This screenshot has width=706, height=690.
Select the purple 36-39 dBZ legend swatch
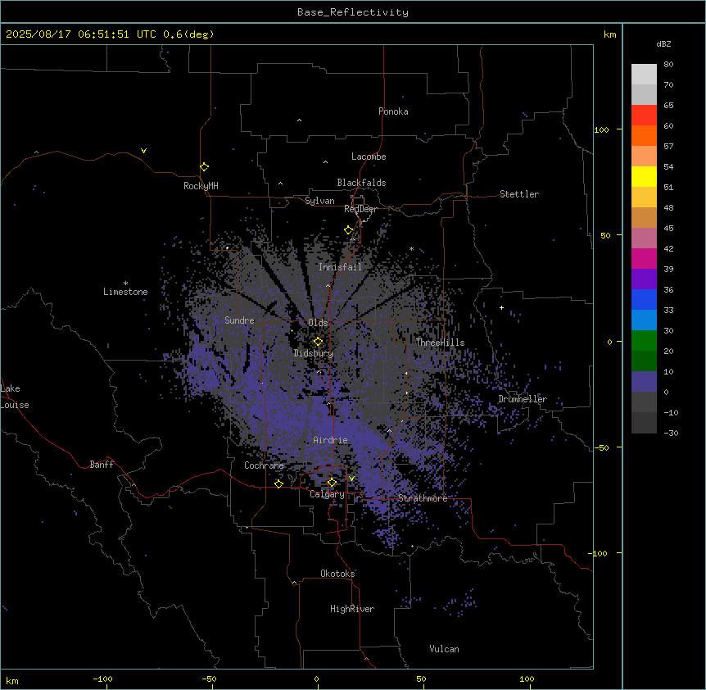point(644,279)
